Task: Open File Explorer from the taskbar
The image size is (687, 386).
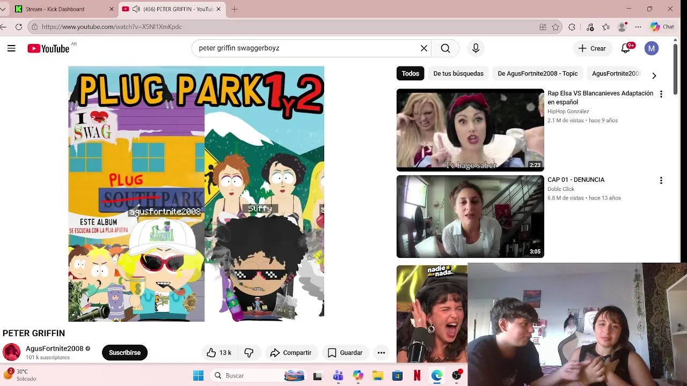Action: (378, 375)
